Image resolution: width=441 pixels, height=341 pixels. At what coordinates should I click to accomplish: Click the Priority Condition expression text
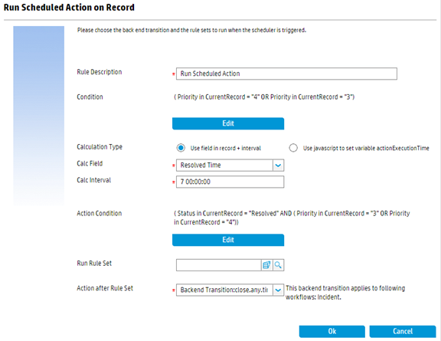(264, 97)
